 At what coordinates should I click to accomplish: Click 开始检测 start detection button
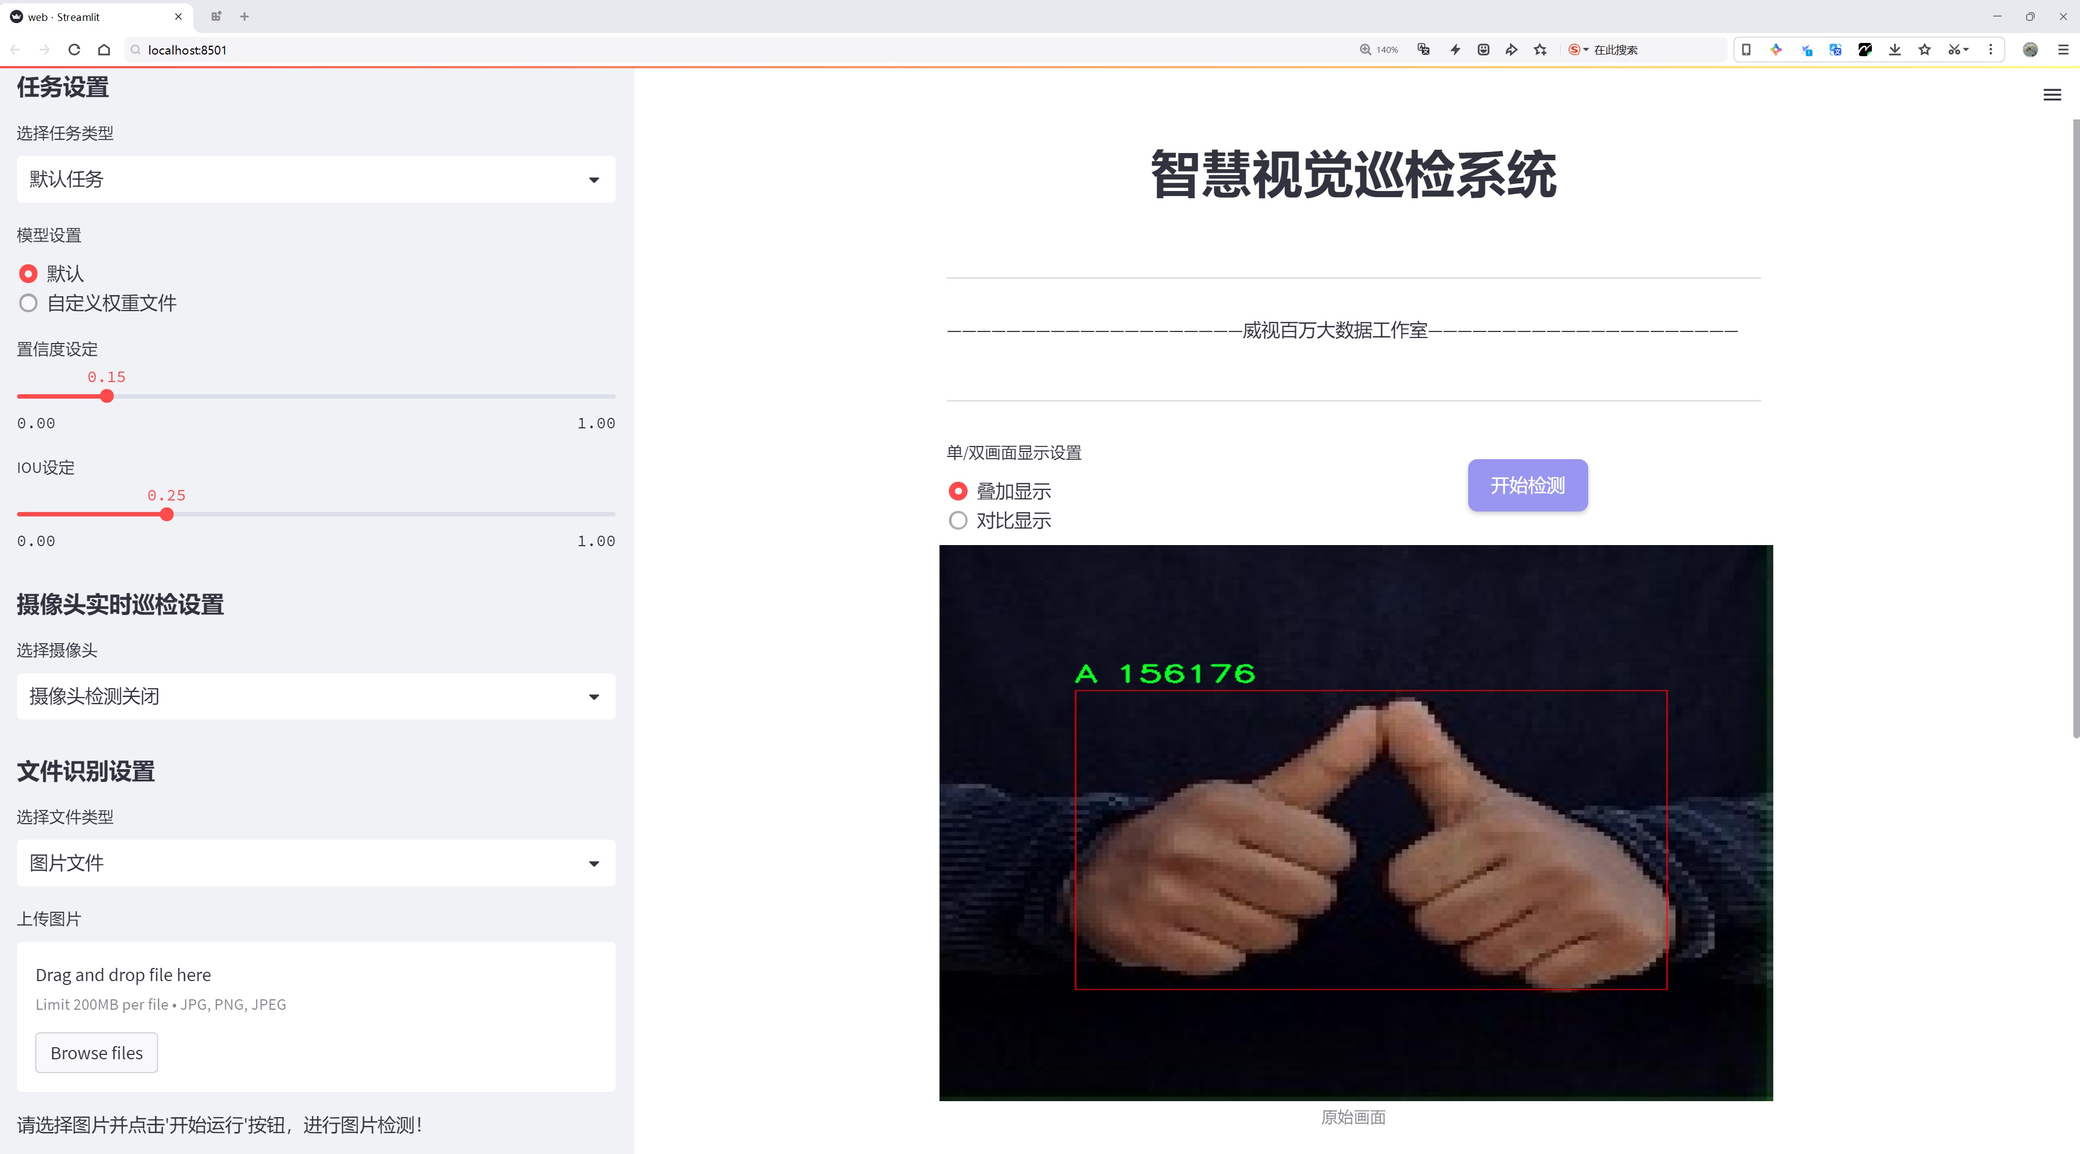click(1528, 485)
